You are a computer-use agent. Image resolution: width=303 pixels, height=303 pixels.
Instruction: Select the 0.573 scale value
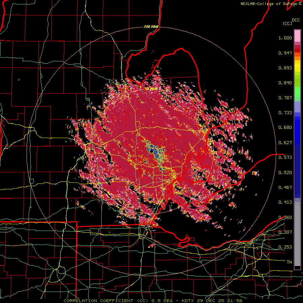(285, 158)
